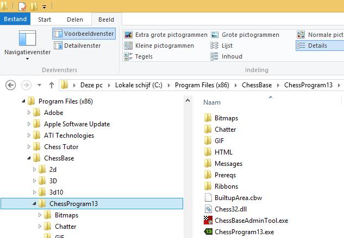Image resolution: width=344 pixels, height=238 pixels.
Task: Select ChessProgram13.exe file
Action: pyautogui.click(x=239, y=232)
